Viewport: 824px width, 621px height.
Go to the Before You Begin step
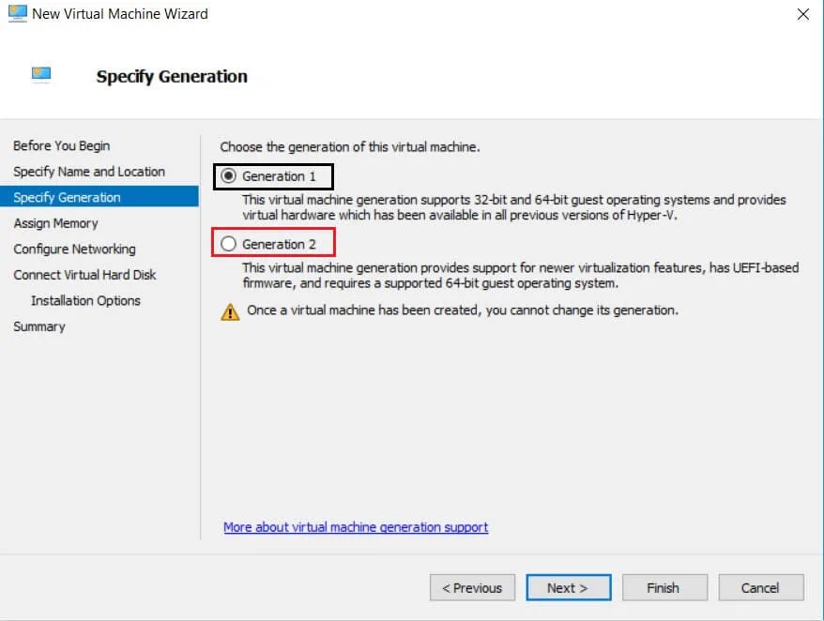(61, 145)
